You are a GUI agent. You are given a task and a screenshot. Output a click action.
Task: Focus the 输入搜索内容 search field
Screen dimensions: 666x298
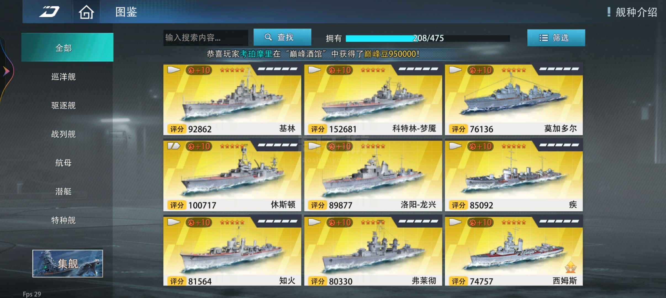pos(206,38)
